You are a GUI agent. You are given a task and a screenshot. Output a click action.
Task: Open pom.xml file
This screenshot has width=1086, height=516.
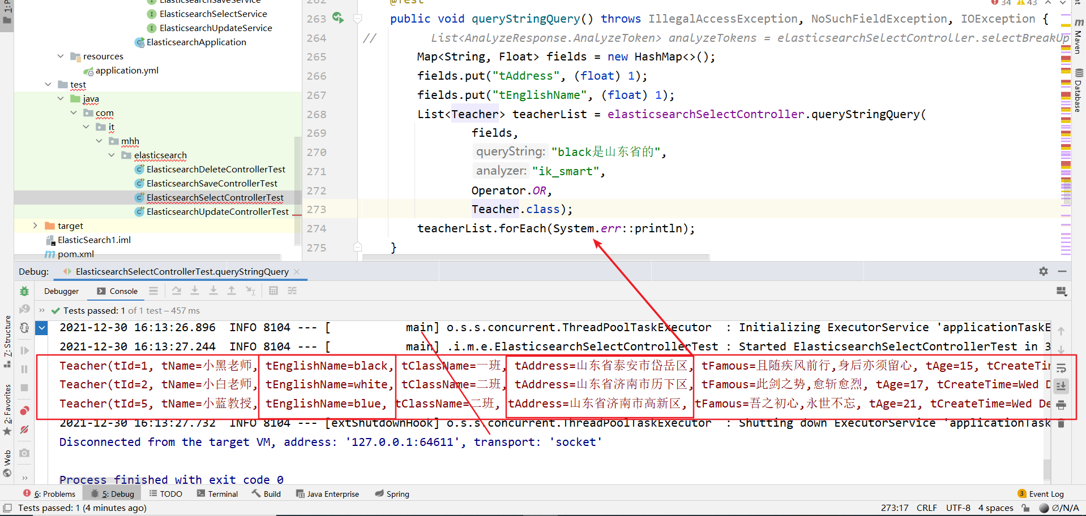tap(70, 254)
